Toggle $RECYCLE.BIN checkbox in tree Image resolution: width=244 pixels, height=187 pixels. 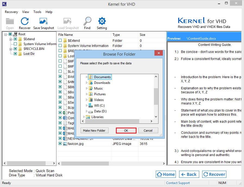pyautogui.click(x=15, y=49)
